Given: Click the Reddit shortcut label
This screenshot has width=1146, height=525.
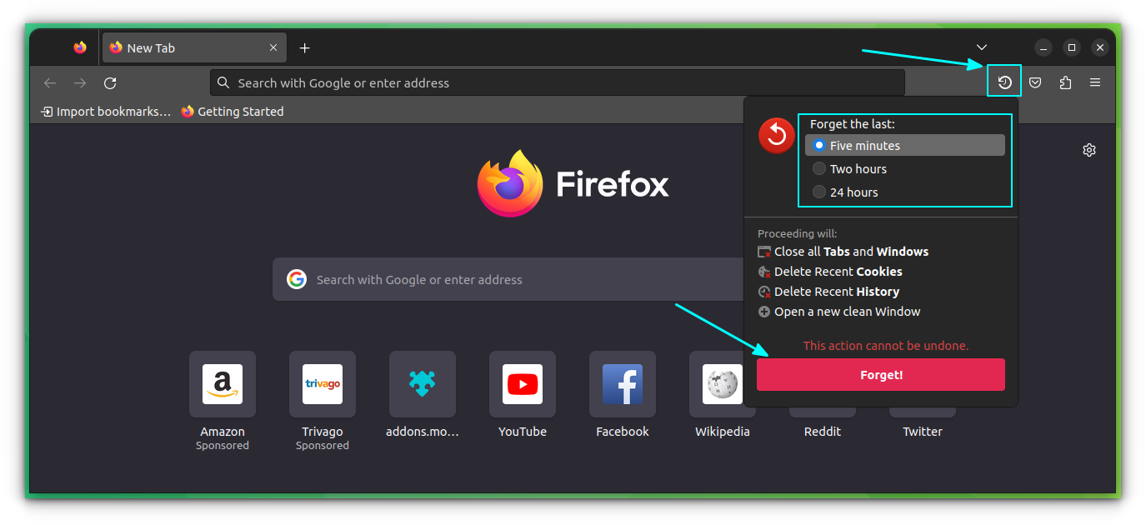Looking at the screenshot, I should tap(823, 432).
